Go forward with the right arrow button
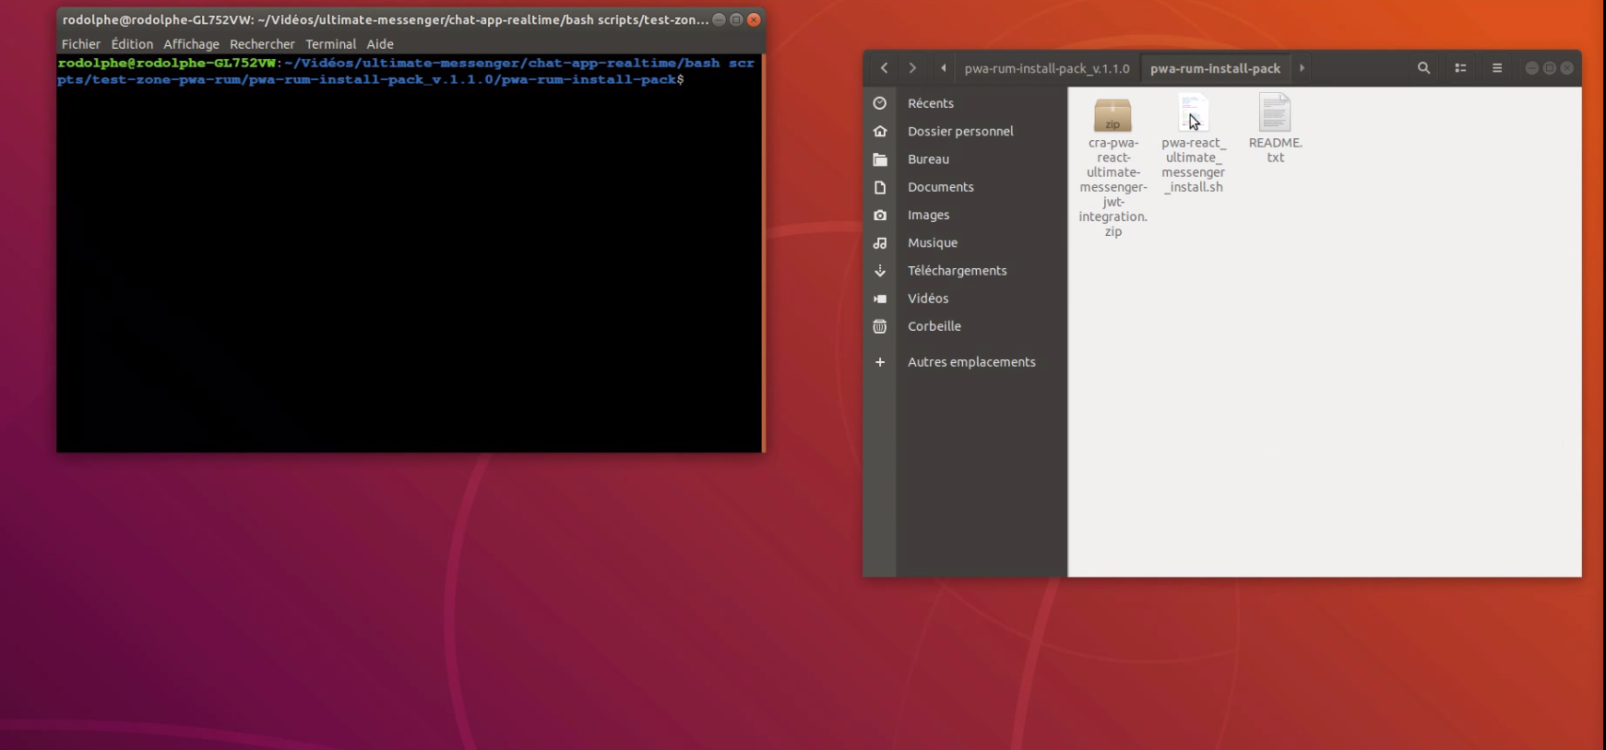The width and height of the screenshot is (1606, 750). click(x=912, y=68)
